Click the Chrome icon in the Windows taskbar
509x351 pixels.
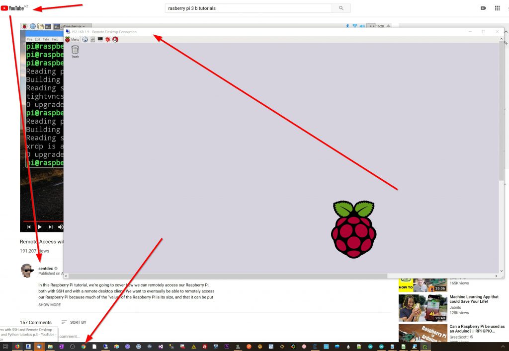(84, 347)
